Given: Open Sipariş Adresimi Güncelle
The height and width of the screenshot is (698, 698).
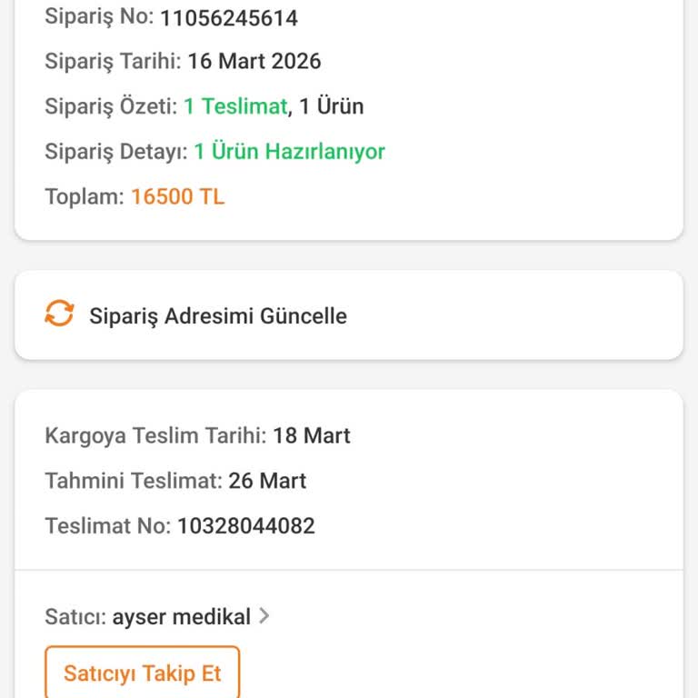Looking at the screenshot, I should (218, 316).
